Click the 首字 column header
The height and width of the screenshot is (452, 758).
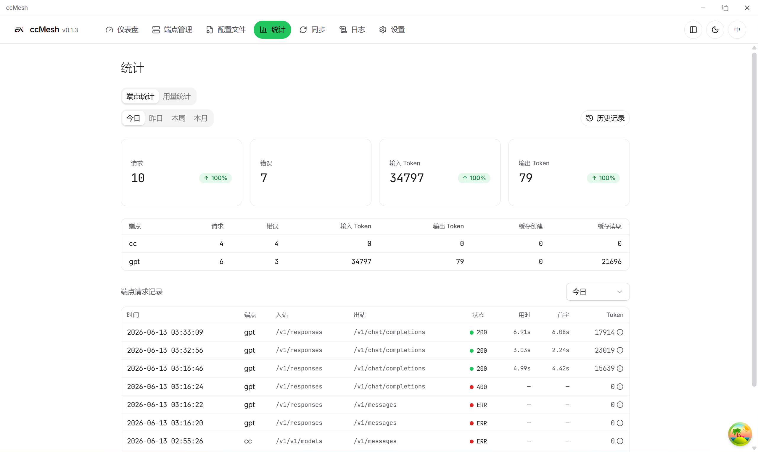(563, 315)
